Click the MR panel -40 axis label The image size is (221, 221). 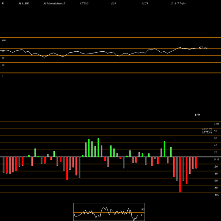click(x=216, y=174)
